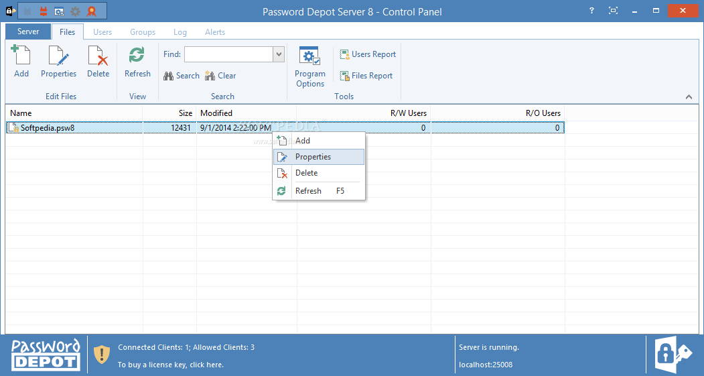Choose Refresh F5 in the context menu
The height and width of the screenshot is (376, 704).
tap(319, 191)
